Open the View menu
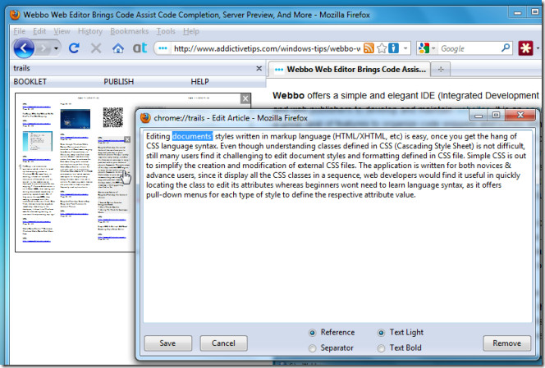This screenshot has width=545, height=368. (62, 31)
